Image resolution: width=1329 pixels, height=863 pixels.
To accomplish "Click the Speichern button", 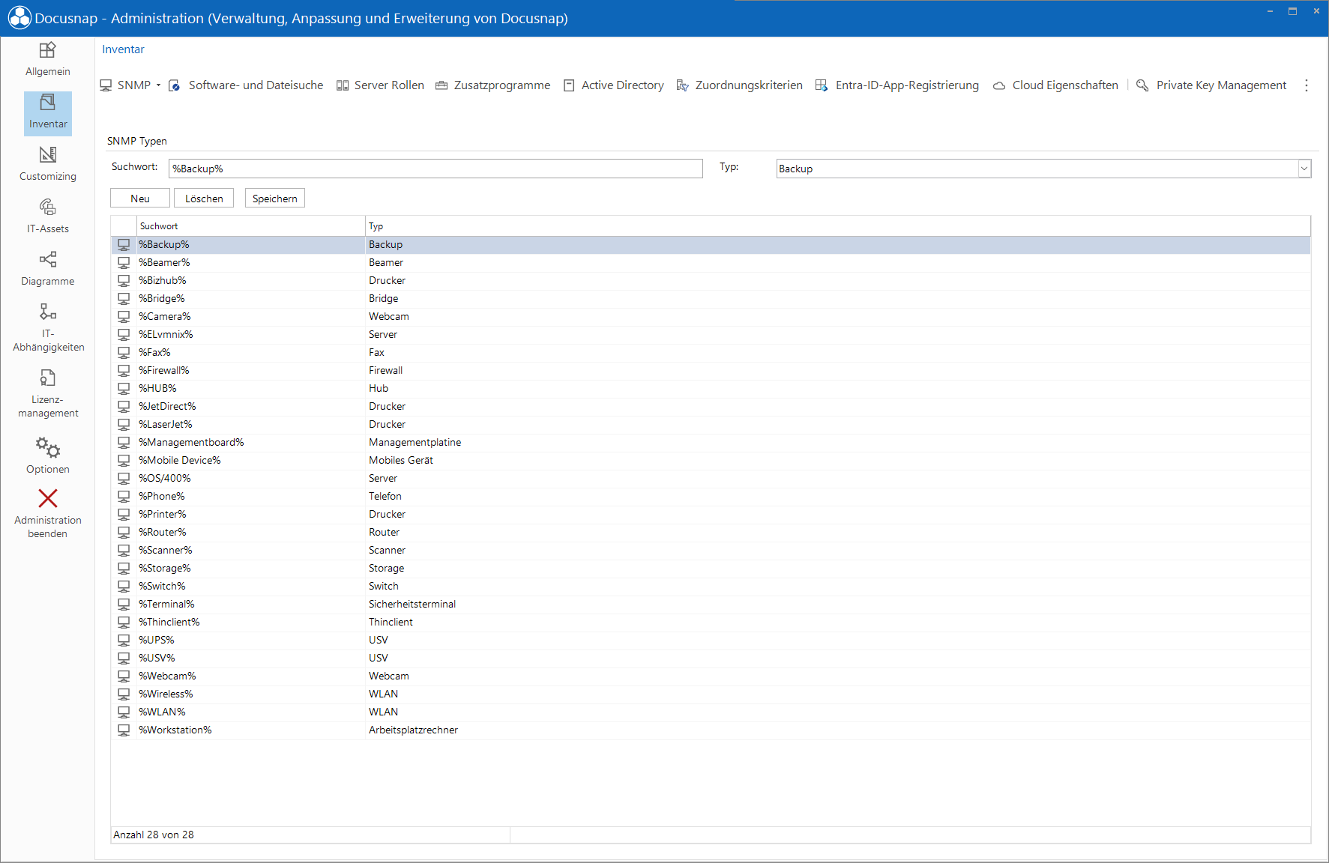I will click(275, 199).
